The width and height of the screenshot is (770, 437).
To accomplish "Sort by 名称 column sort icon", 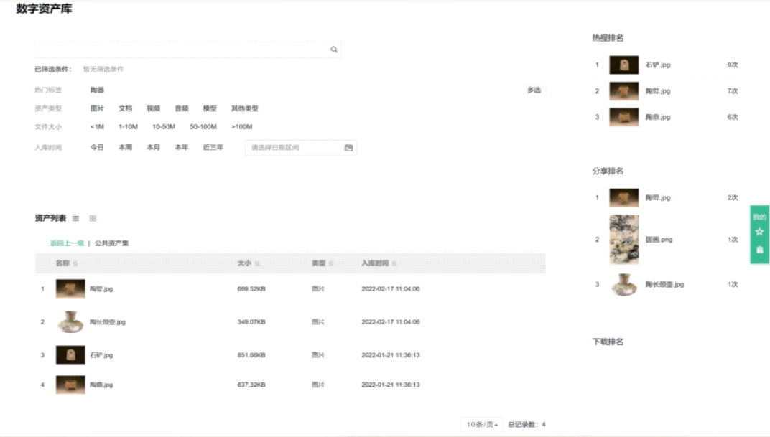I will pos(75,264).
